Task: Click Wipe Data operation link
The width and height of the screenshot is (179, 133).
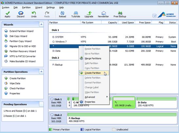Action: pyautogui.click(x=15, y=83)
